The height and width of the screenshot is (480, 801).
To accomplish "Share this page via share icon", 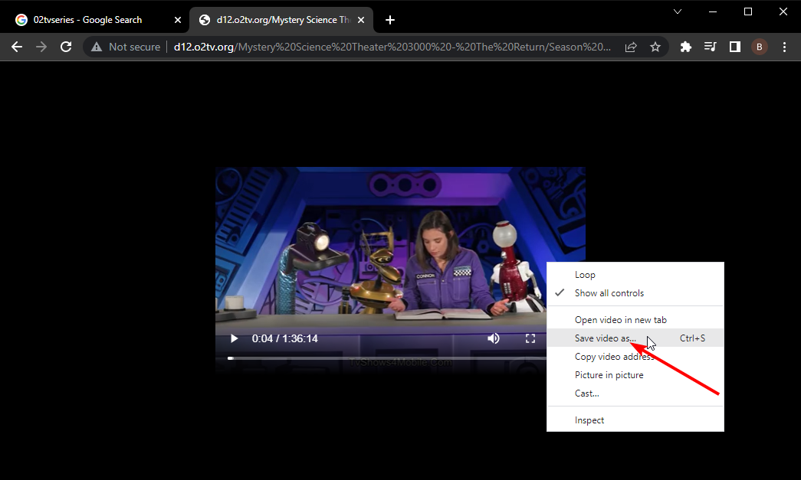I will pos(631,47).
